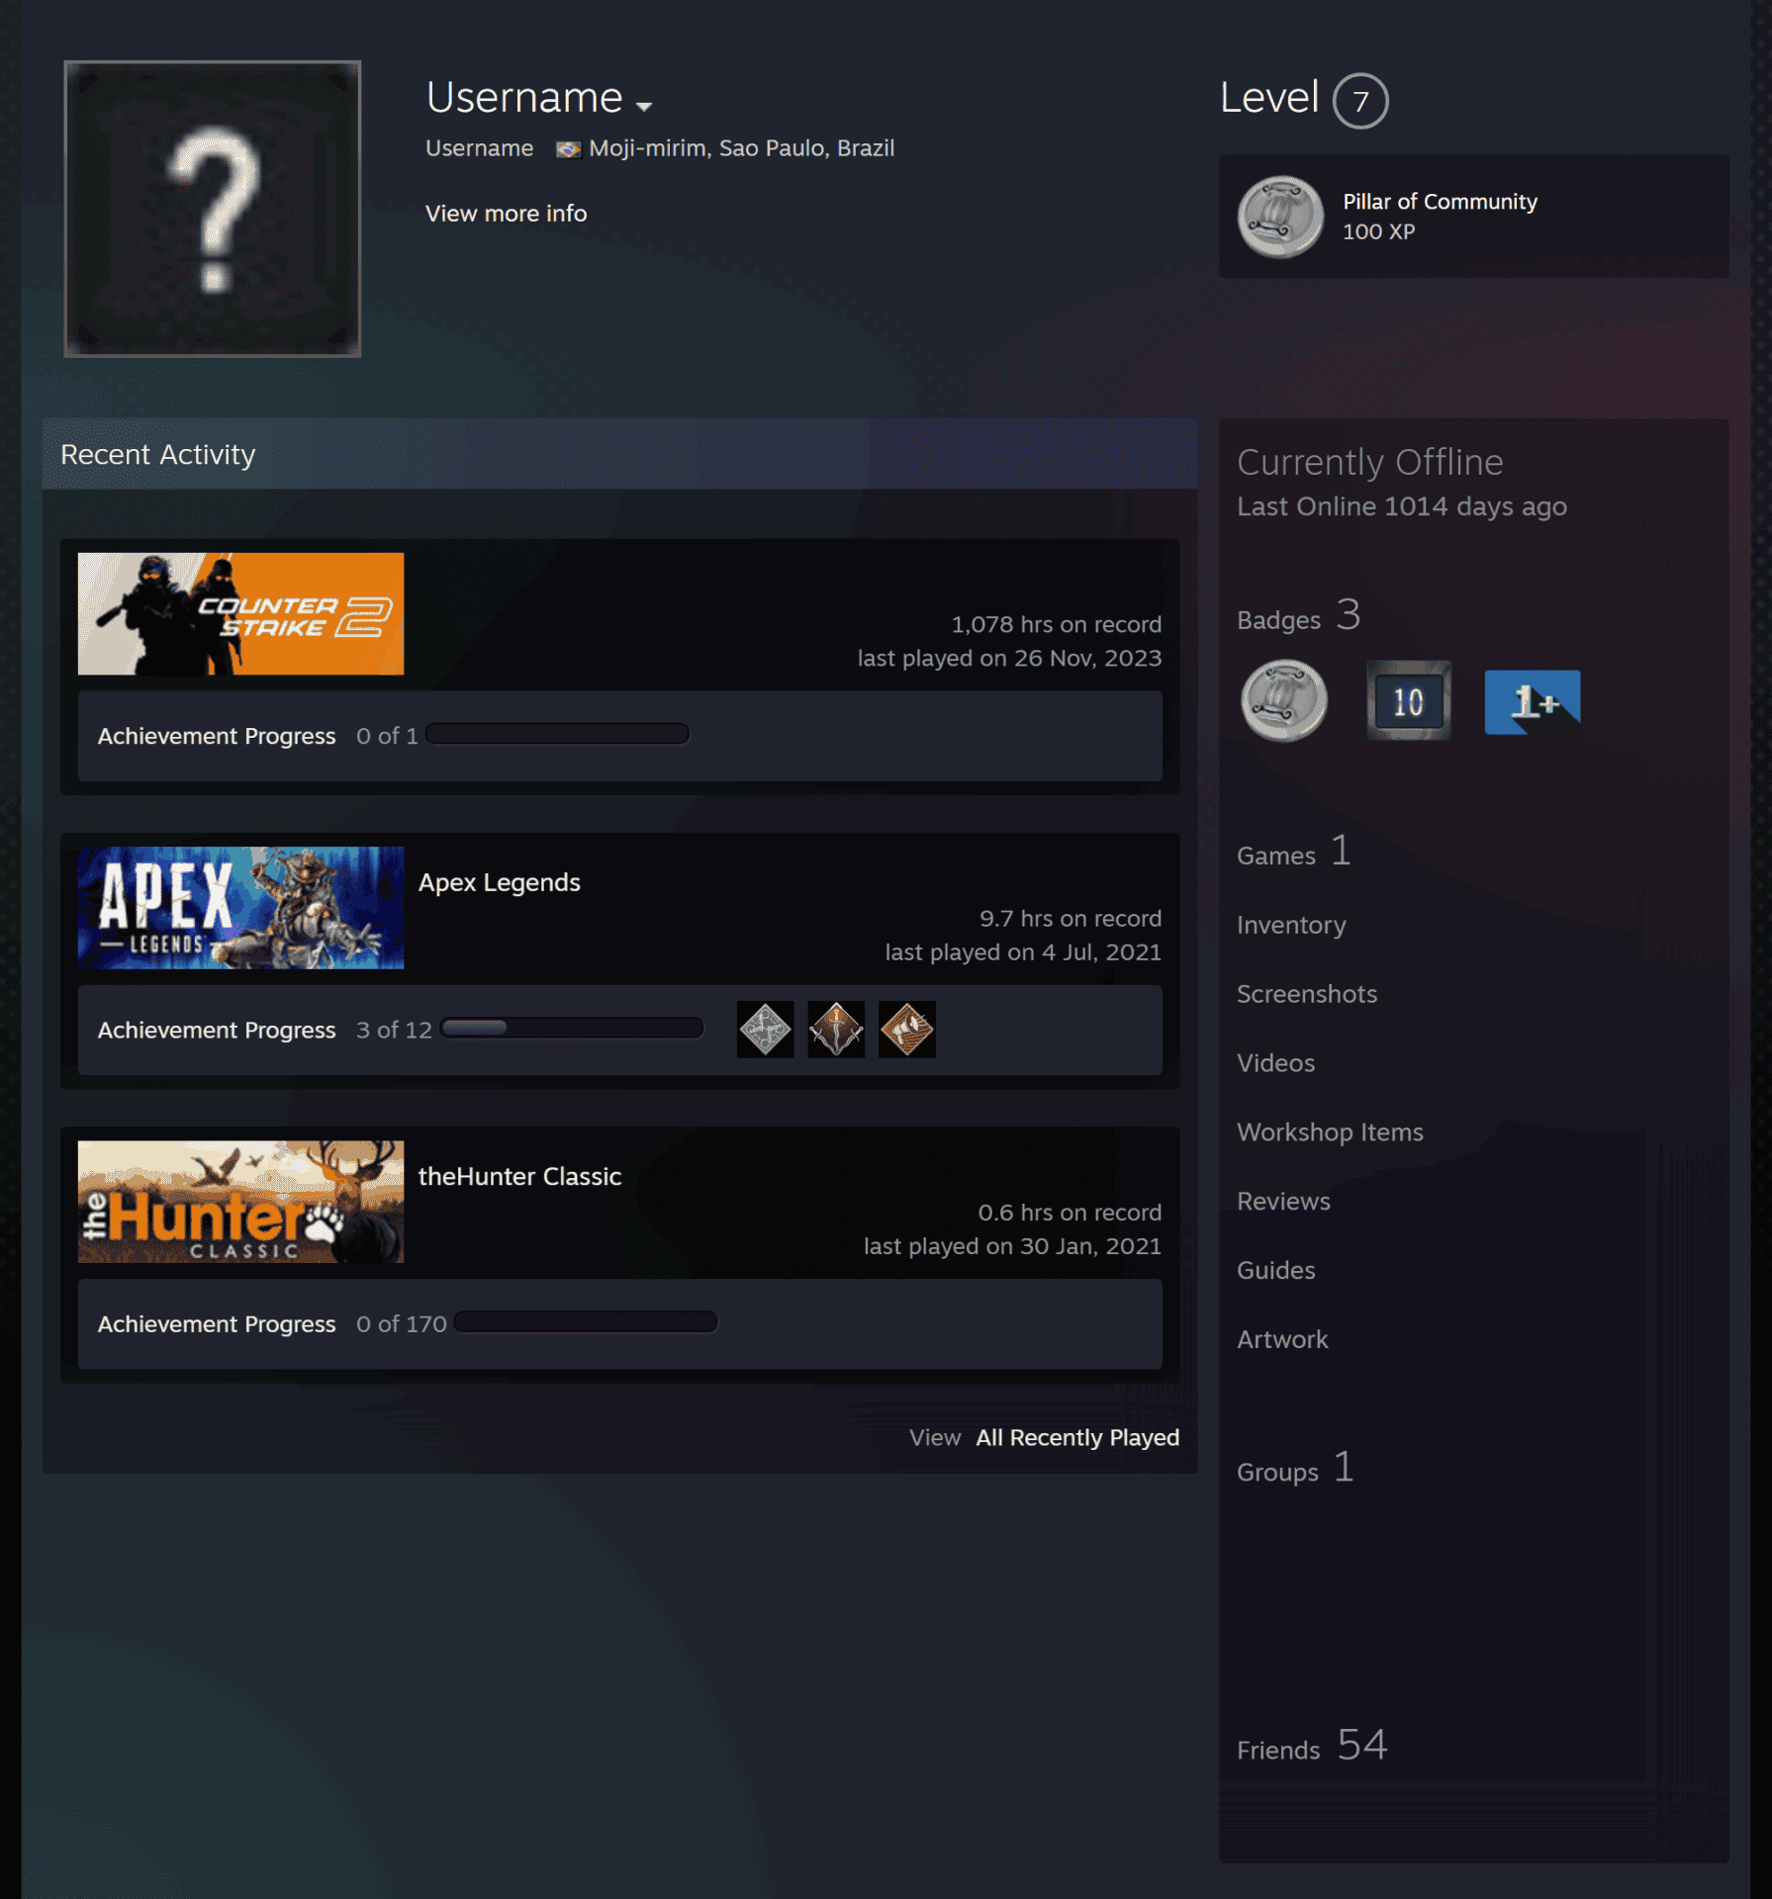Image resolution: width=1772 pixels, height=1899 pixels.
Task: Click theHunter Classic 0 of 170 progress bar
Action: 586,1321
